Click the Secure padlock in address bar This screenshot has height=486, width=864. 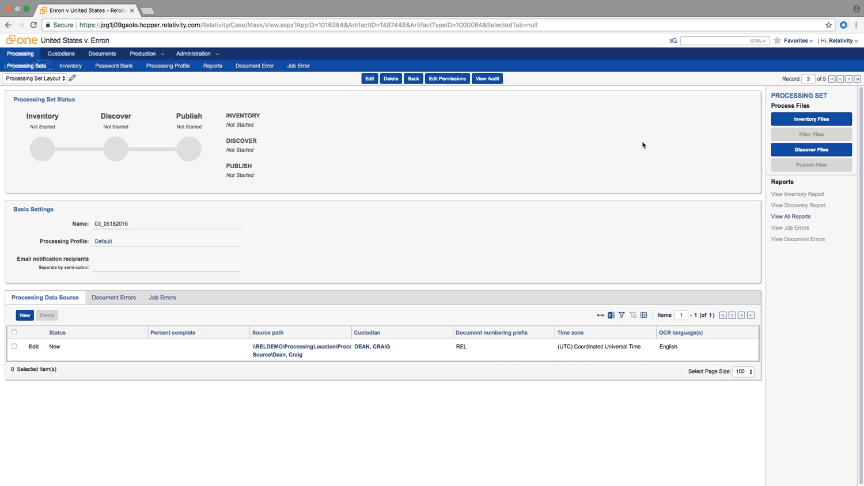[48, 25]
